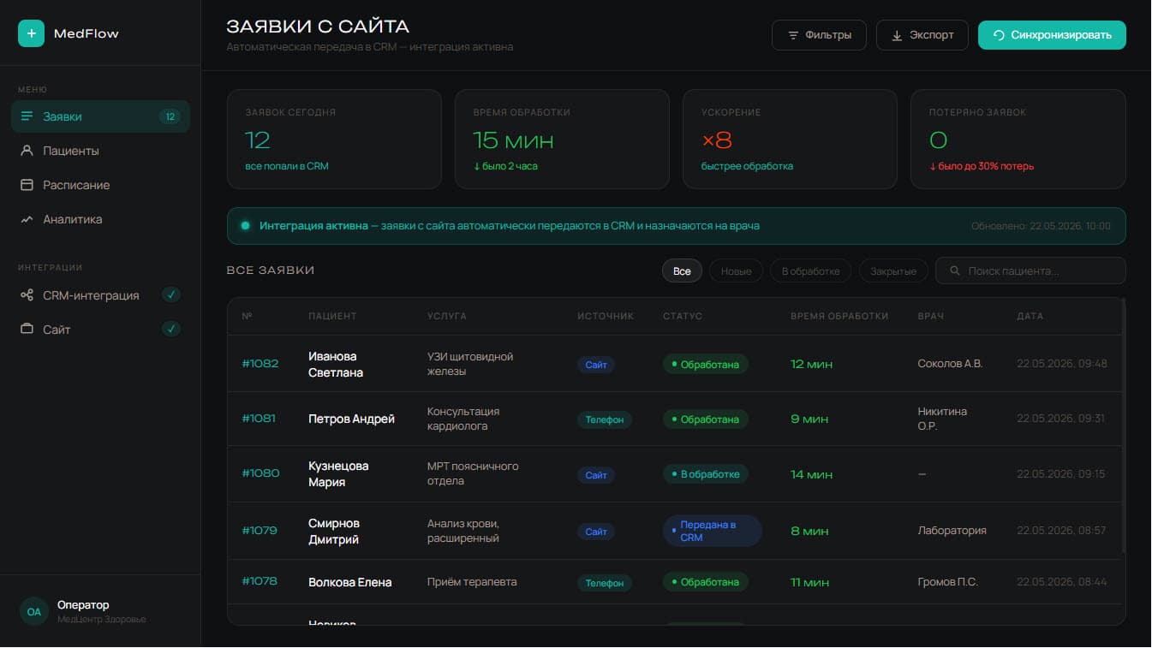The width and height of the screenshot is (1152, 648).
Task: Click the Расписание calendar icon
Action: point(27,185)
